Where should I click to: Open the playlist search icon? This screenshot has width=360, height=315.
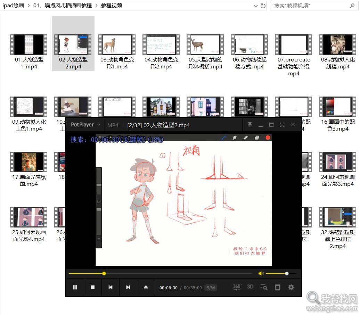(x=264, y=287)
